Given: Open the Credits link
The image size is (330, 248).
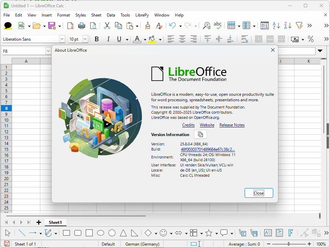Looking at the screenshot, I should (x=188, y=125).
